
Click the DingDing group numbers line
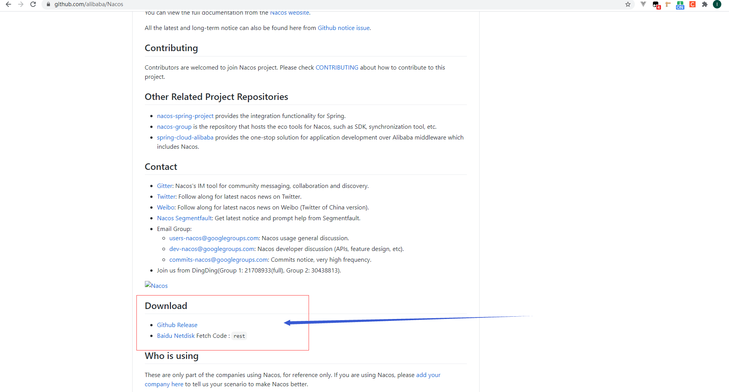point(249,271)
